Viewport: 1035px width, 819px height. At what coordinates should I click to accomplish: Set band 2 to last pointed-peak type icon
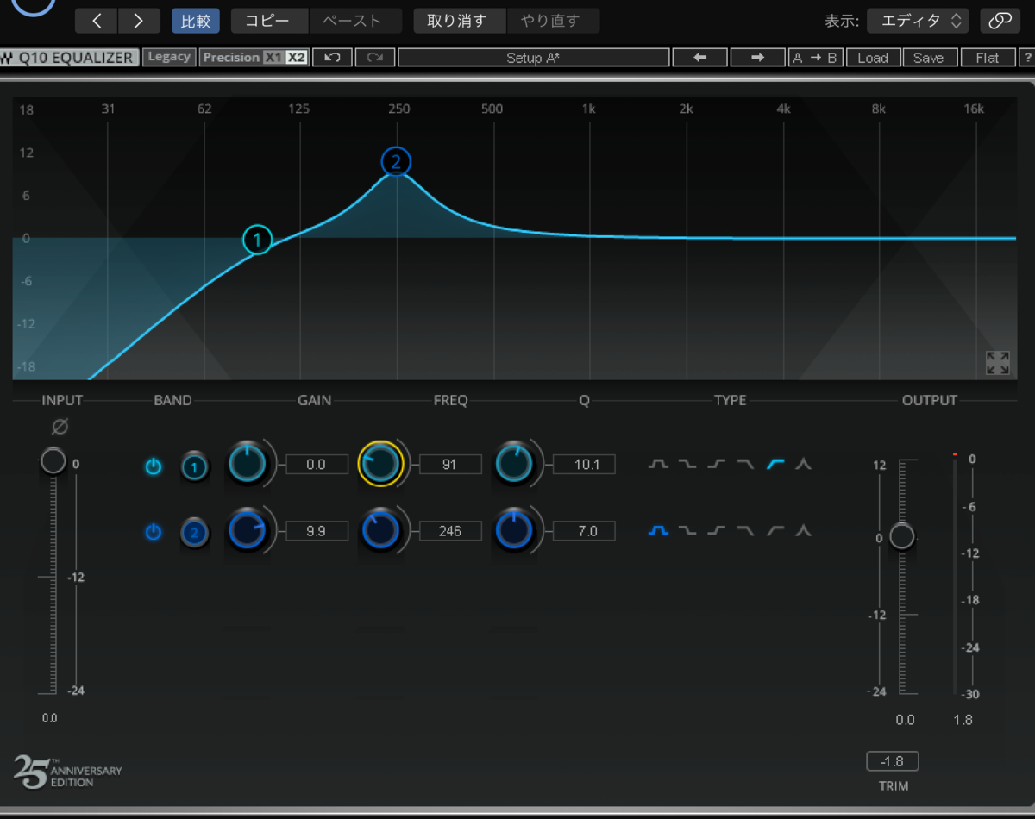(804, 531)
